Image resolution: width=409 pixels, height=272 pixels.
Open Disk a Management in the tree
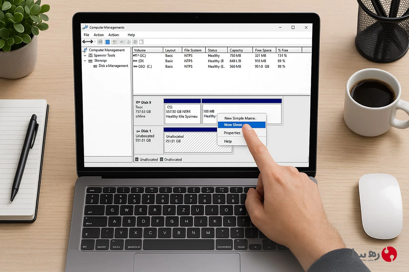click(113, 66)
